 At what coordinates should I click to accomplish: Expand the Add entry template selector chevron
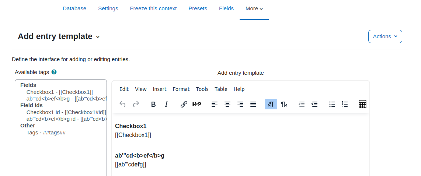pos(98,37)
